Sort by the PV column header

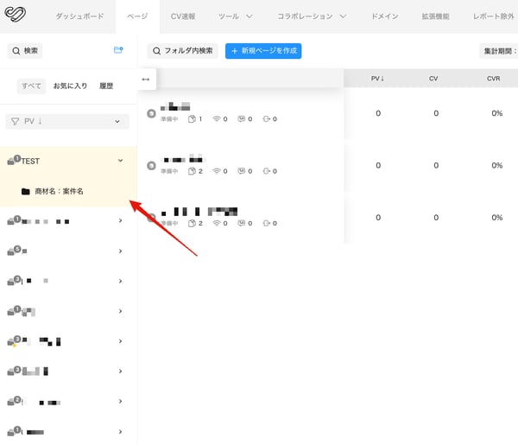pyautogui.click(x=377, y=79)
